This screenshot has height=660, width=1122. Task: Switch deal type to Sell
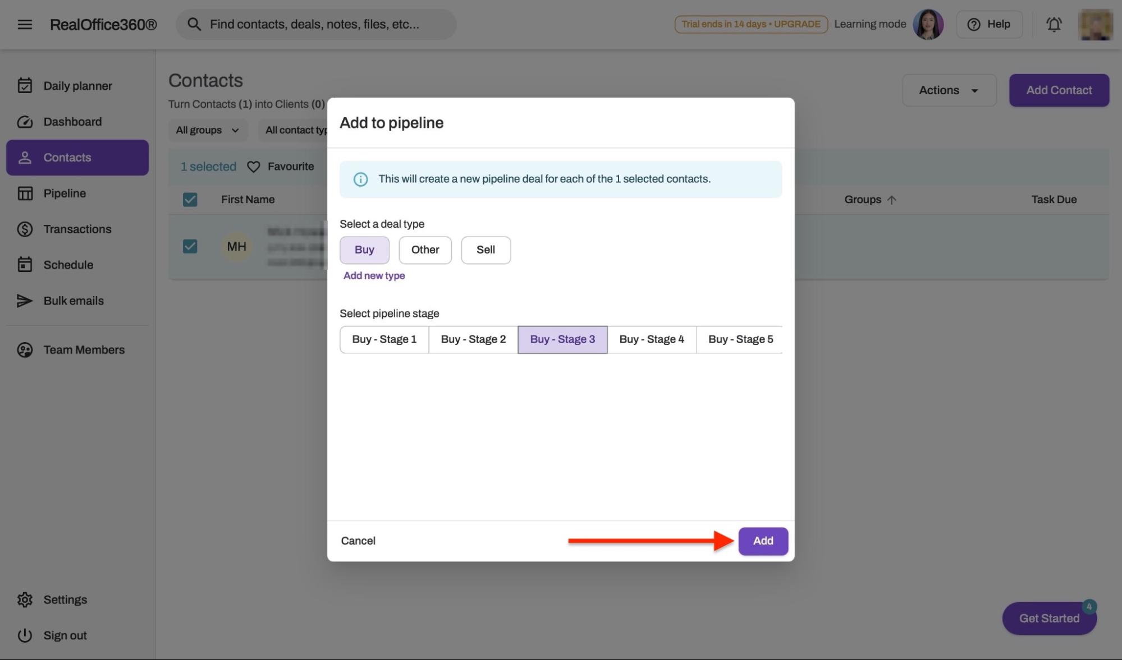tap(486, 250)
